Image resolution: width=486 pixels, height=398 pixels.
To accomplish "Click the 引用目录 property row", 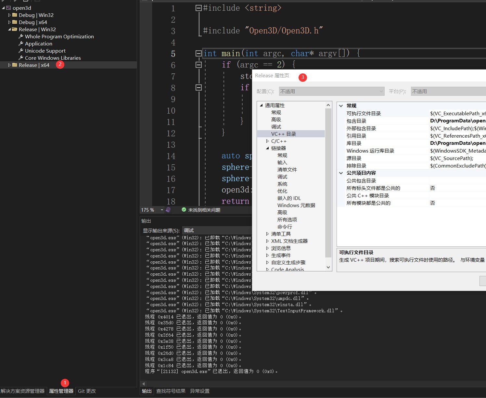I will (x=411, y=136).
